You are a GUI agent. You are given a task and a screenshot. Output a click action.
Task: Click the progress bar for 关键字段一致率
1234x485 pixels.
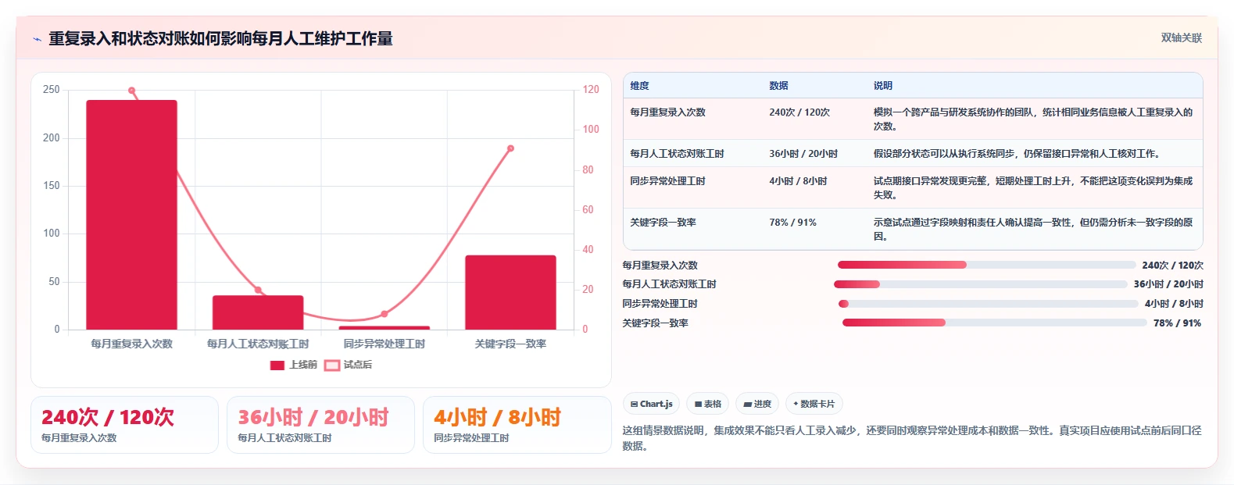click(995, 323)
